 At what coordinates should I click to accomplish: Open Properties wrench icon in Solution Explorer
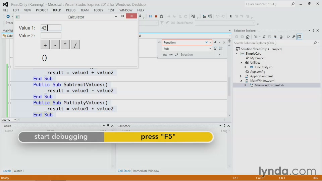[x=294, y=37]
